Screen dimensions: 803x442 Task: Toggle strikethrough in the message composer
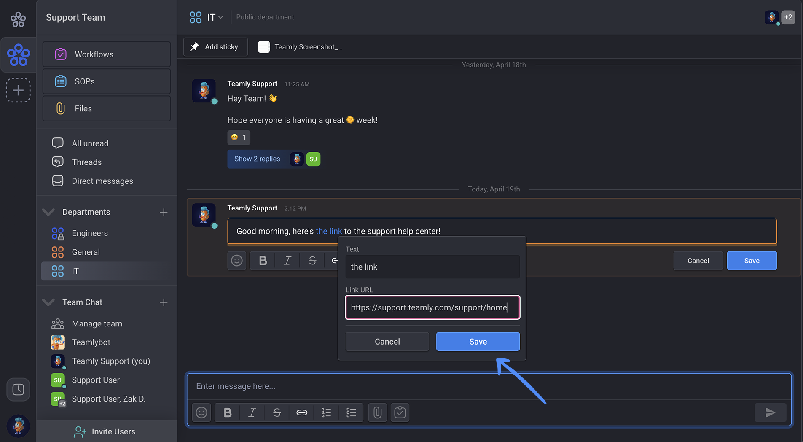pyautogui.click(x=277, y=412)
